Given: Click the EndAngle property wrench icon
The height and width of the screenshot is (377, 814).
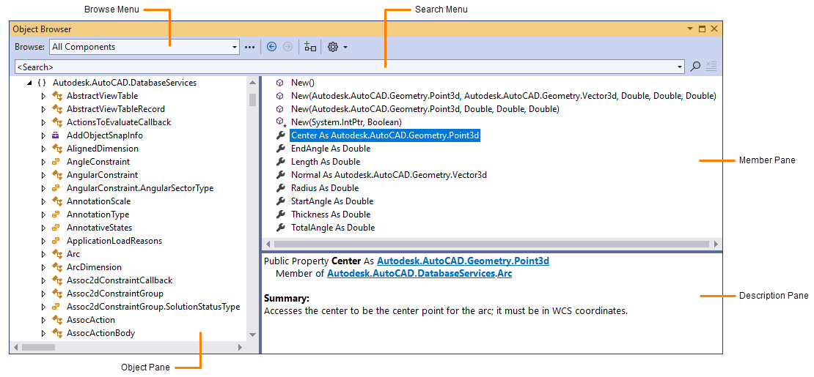Looking at the screenshot, I should click(280, 149).
